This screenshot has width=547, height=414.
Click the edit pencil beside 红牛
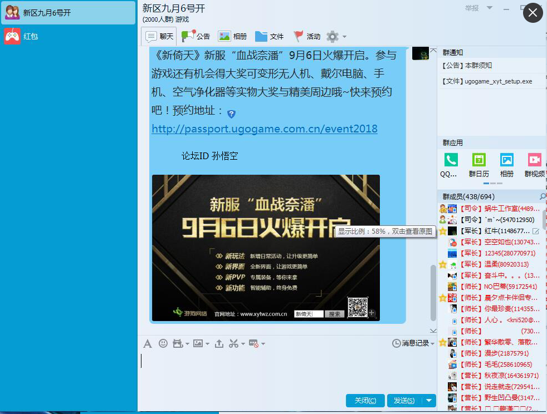click(x=536, y=231)
